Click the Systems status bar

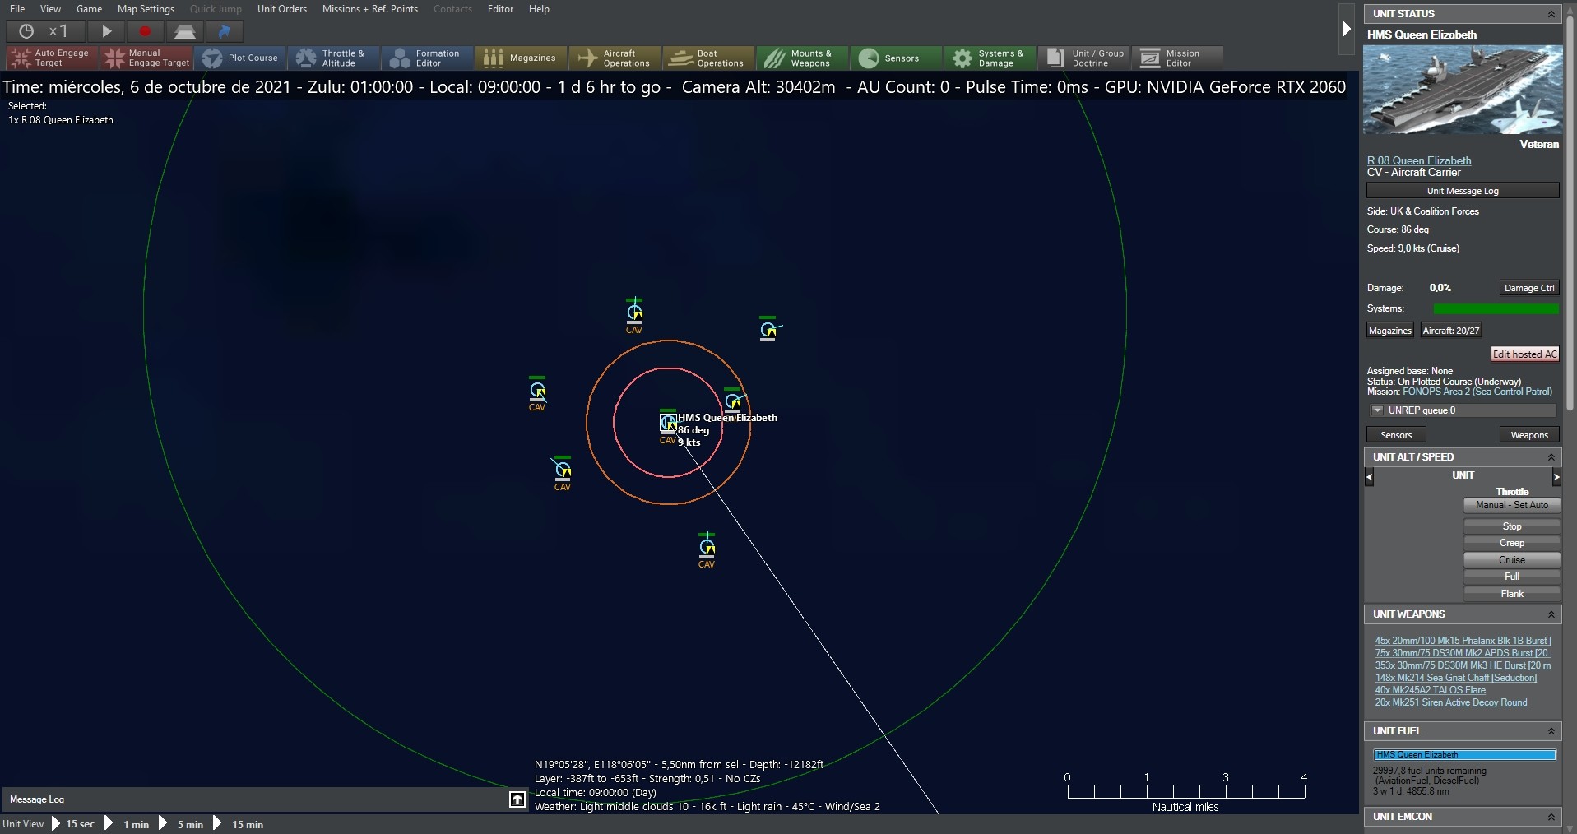click(1494, 308)
